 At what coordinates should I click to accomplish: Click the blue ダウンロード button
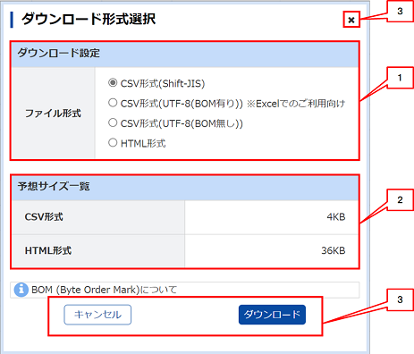pos(272,315)
